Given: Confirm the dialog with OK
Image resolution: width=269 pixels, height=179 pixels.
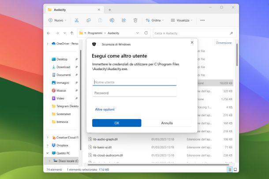Looking at the screenshot, I should [x=117, y=123].
